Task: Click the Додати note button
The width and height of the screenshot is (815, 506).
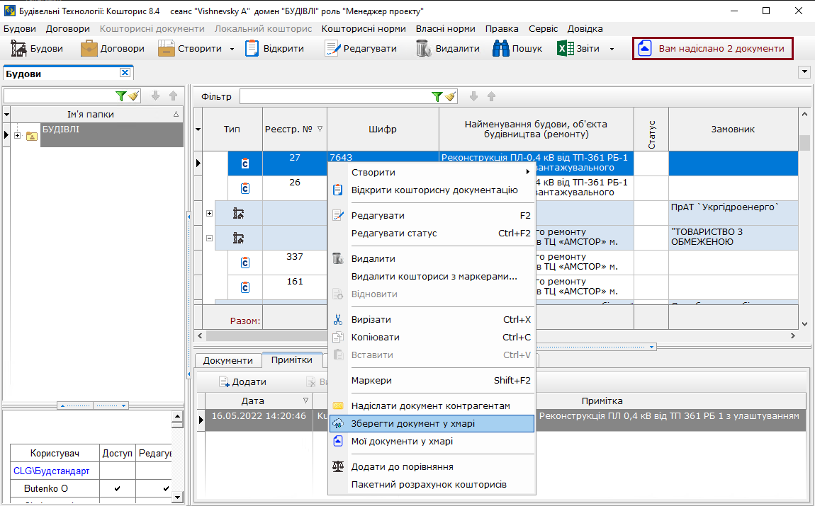Action: tap(243, 382)
